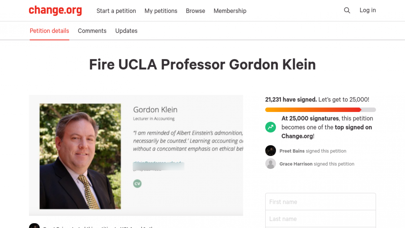
Task: Switch to the Comments tab
Action: 92,31
